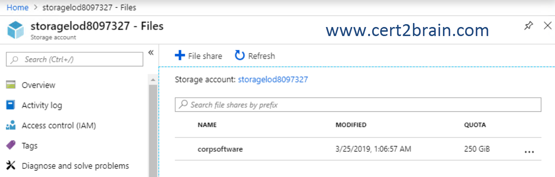Open the corpsoftware ellipsis context menu

click(x=529, y=152)
